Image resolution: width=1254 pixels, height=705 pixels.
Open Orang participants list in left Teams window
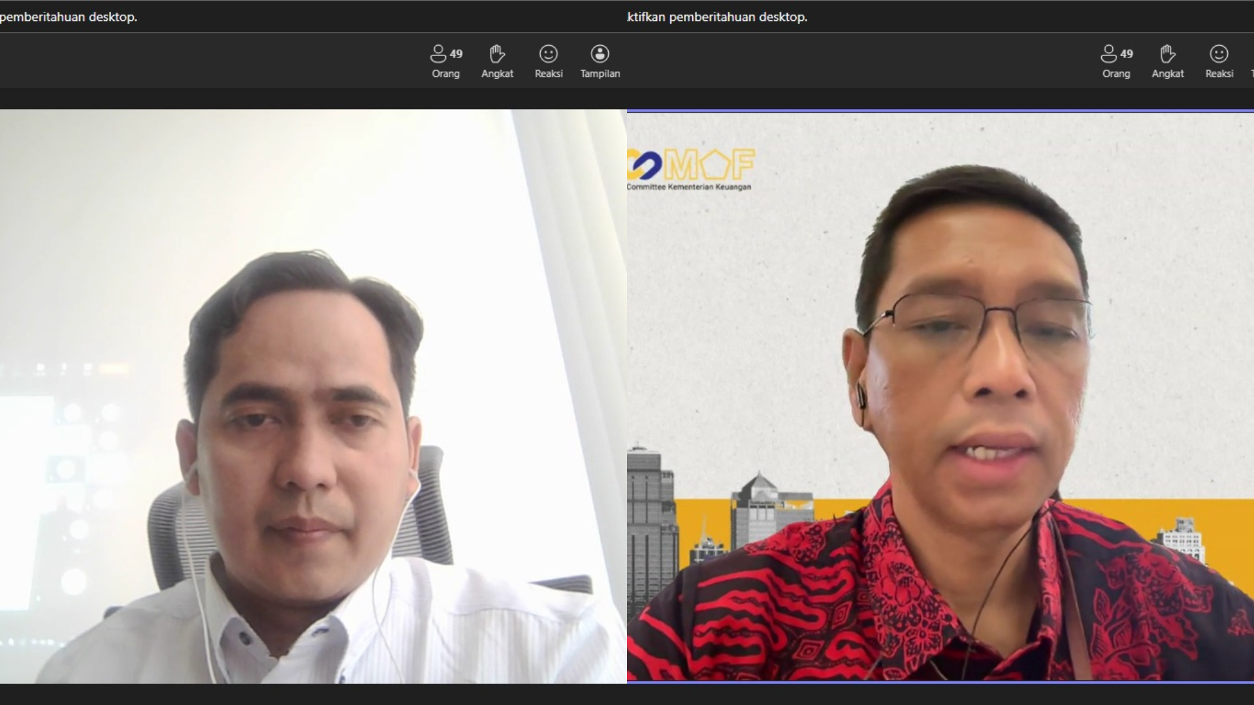click(x=446, y=61)
